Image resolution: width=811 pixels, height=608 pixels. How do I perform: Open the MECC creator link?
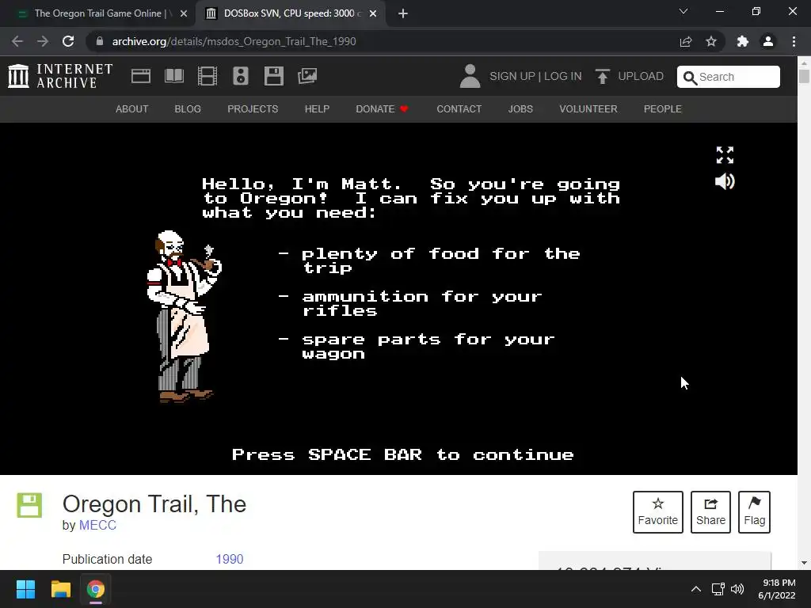tap(97, 526)
